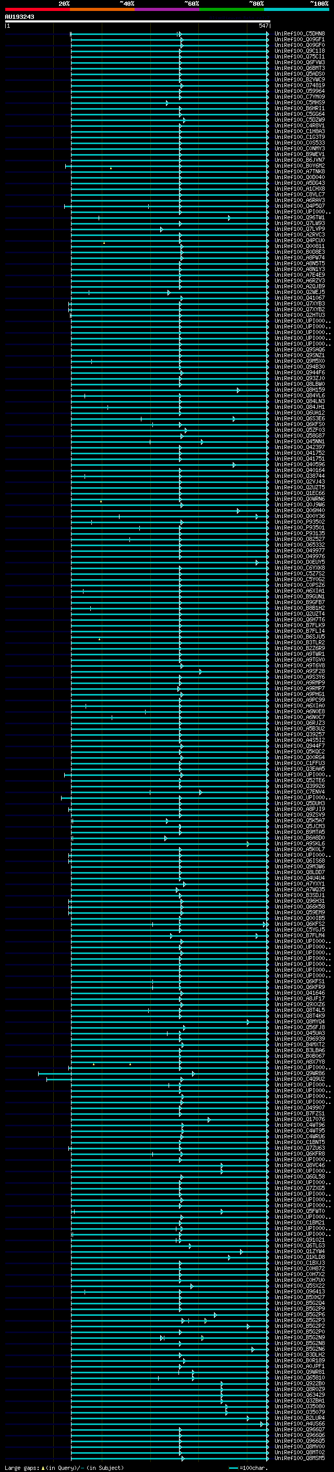
Task: Click the UniRef100_Q42397 label
Action: [x=300, y=447]
